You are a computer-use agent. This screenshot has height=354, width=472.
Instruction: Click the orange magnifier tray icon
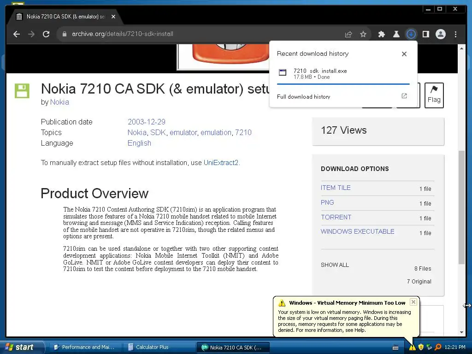coord(438,348)
